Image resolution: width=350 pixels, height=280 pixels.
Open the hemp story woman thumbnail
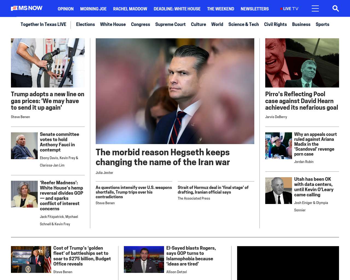click(24, 194)
